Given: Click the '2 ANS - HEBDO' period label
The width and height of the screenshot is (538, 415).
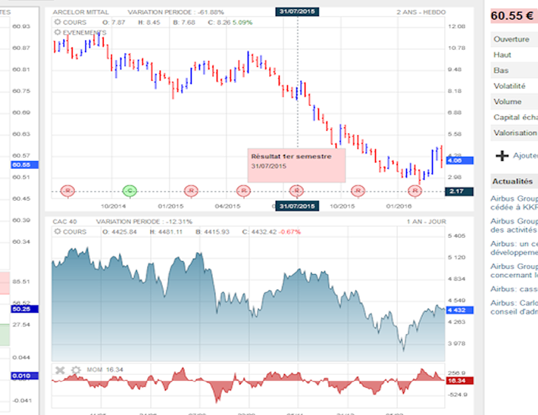Looking at the screenshot, I should click(x=421, y=12).
